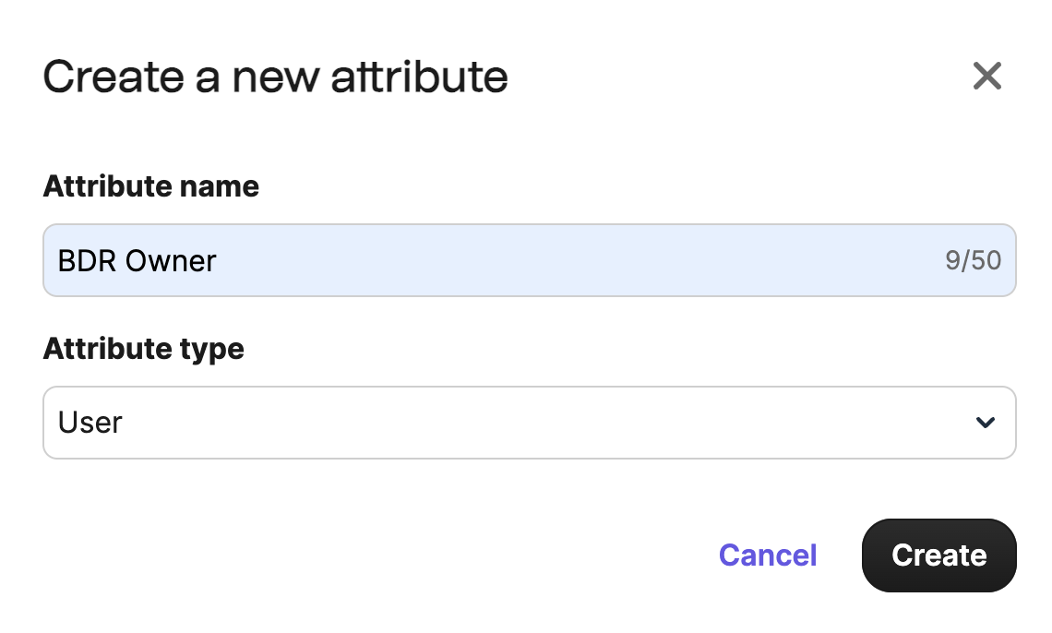Open the Attribute type dropdown
This screenshot has height=633, width=1052.
529,423
